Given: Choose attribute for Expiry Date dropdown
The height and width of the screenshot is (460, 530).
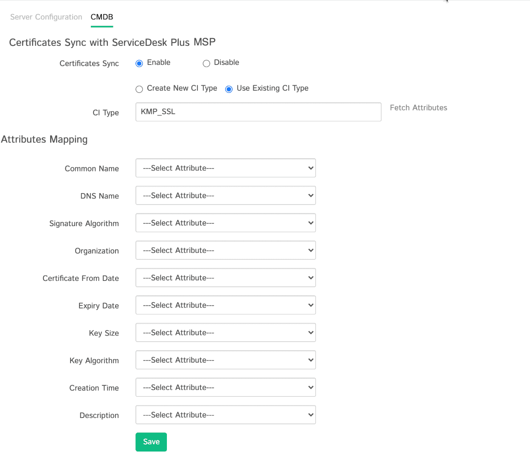Looking at the screenshot, I should click(226, 305).
